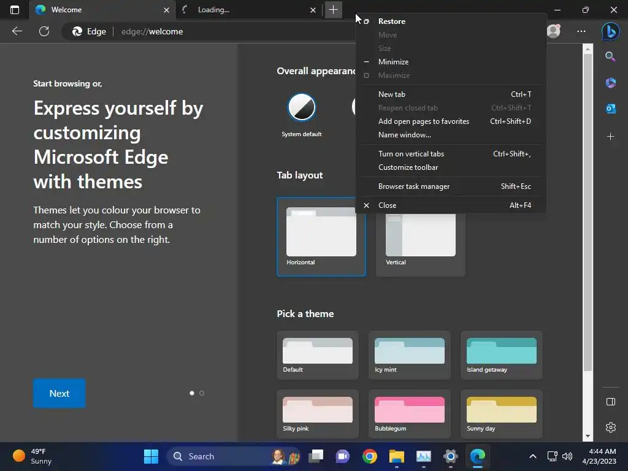Launch Google Chrome from taskbar
628x471 pixels.
pyautogui.click(x=369, y=456)
